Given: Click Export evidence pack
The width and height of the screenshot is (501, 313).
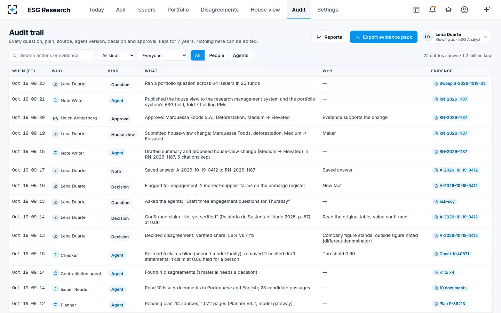Looking at the screenshot, I should [383, 37].
